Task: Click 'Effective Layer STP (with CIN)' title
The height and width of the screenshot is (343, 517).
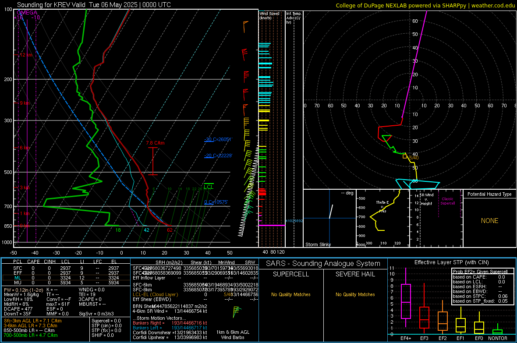Action: 451,262
